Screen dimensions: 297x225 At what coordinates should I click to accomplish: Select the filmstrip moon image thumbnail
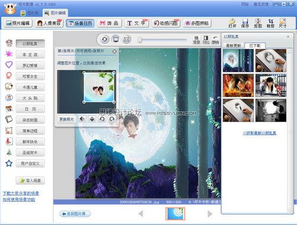[x=175, y=214]
